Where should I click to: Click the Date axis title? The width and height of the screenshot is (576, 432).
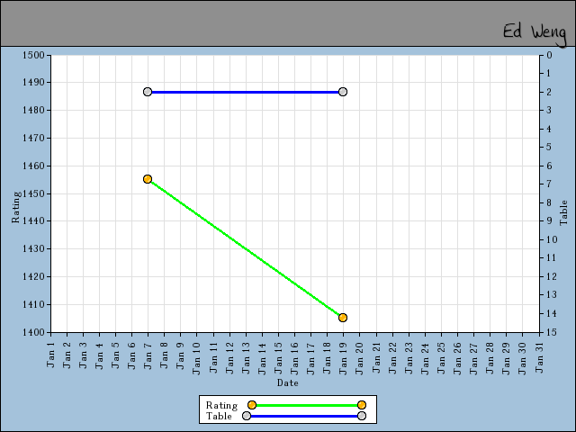[x=288, y=382]
